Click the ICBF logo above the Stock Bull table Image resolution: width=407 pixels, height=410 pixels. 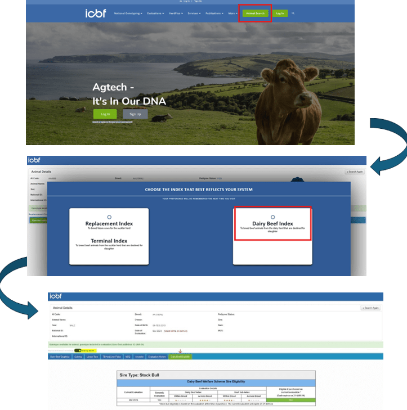(57, 296)
